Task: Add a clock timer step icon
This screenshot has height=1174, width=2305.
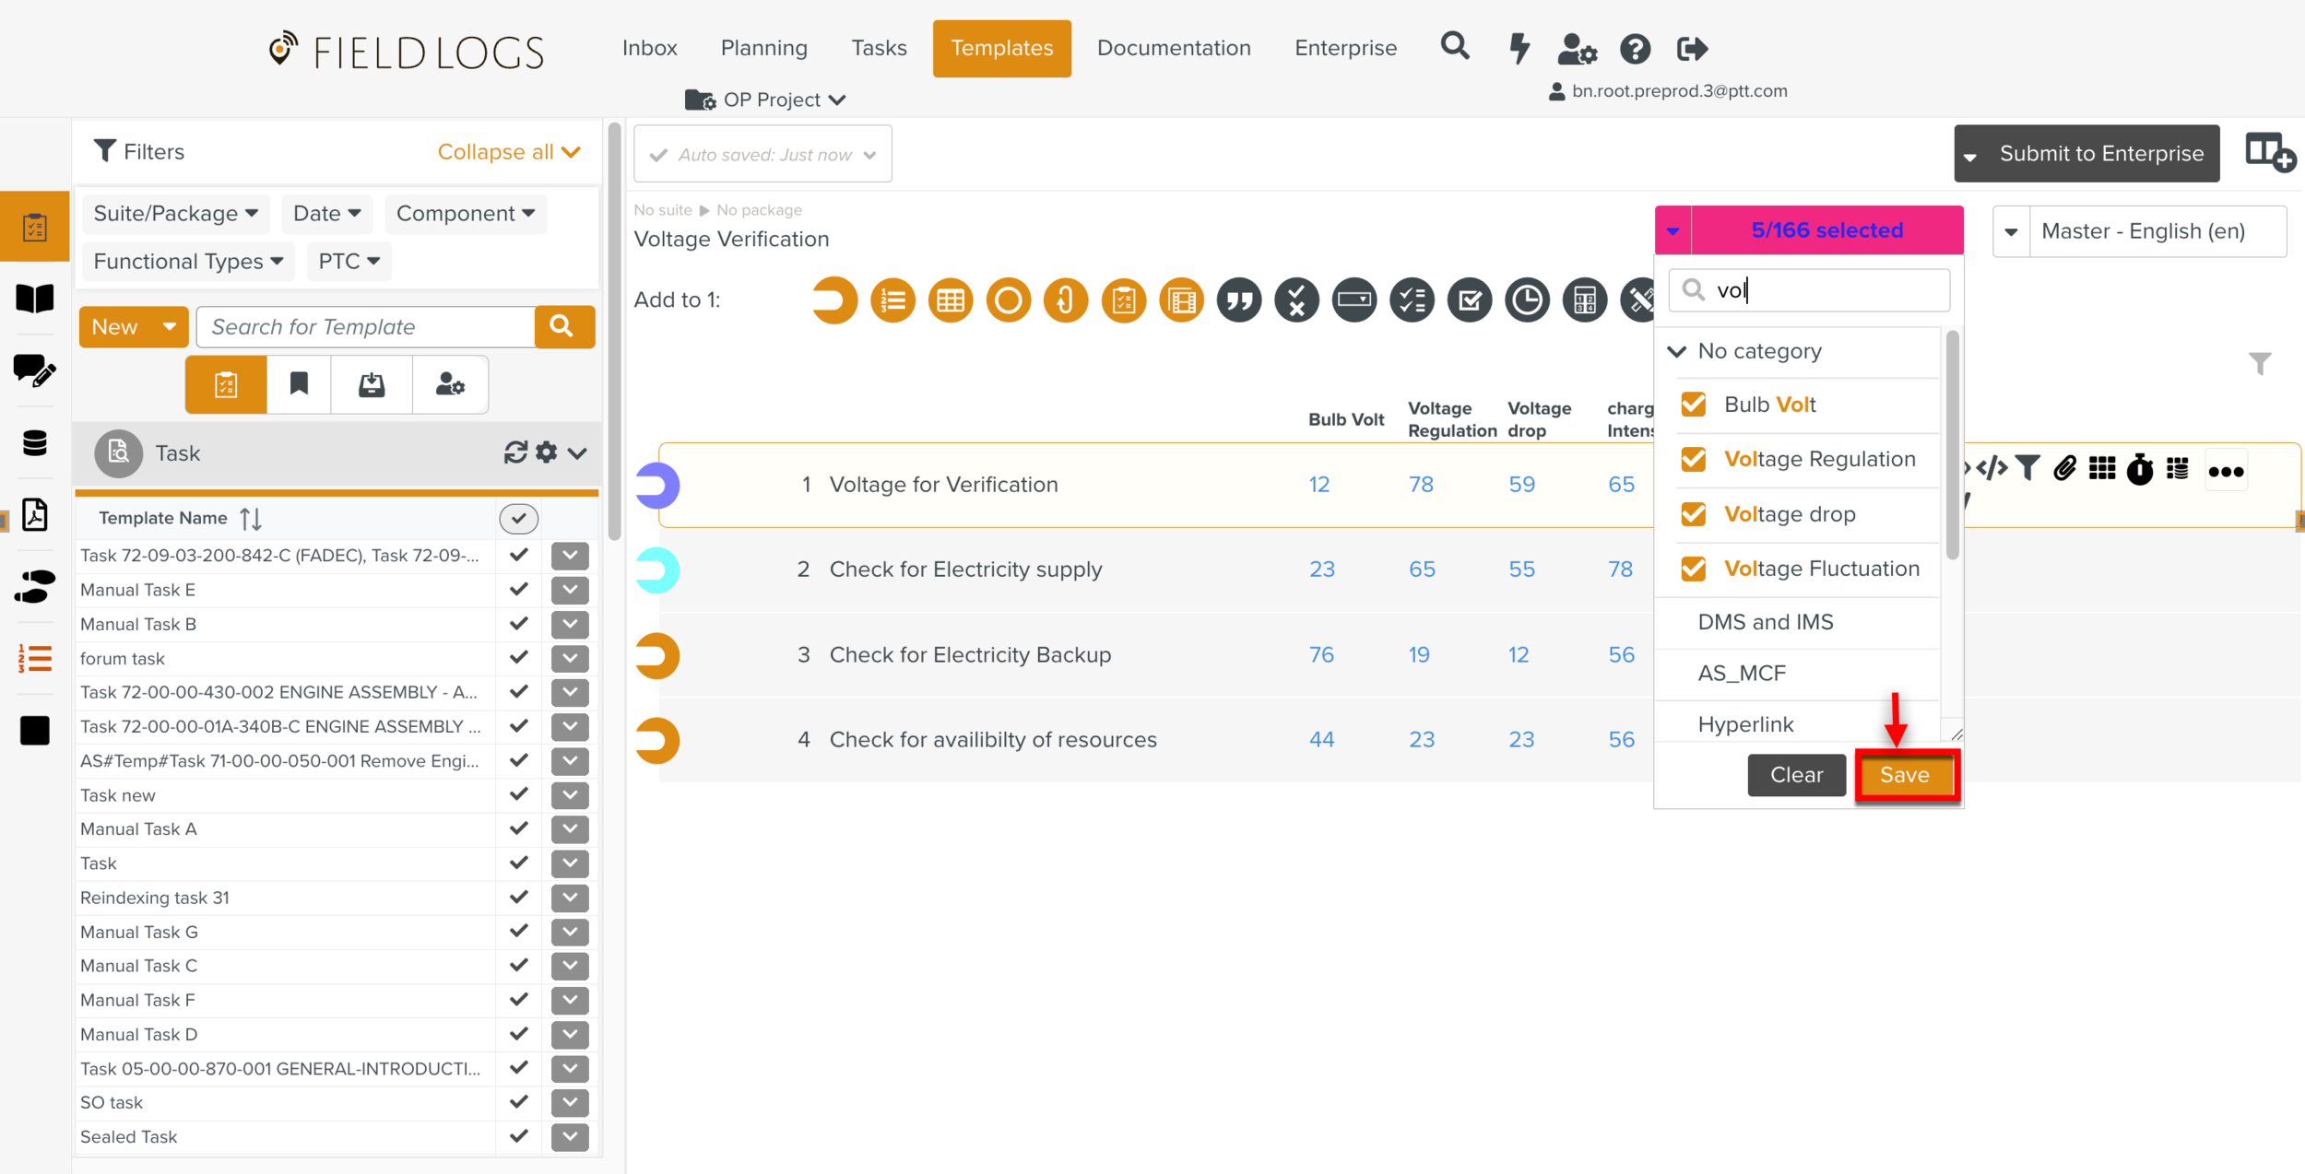Action: [1526, 300]
